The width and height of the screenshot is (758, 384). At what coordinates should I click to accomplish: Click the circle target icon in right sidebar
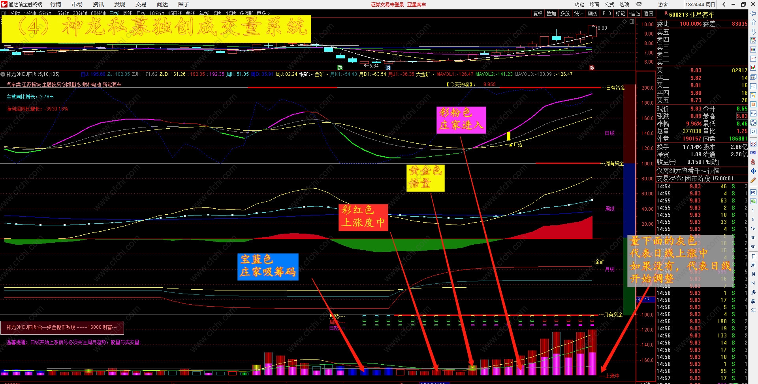coord(753,132)
